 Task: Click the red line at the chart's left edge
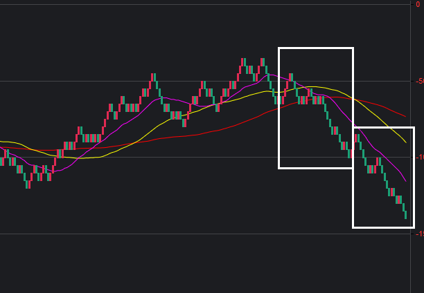(2, 147)
